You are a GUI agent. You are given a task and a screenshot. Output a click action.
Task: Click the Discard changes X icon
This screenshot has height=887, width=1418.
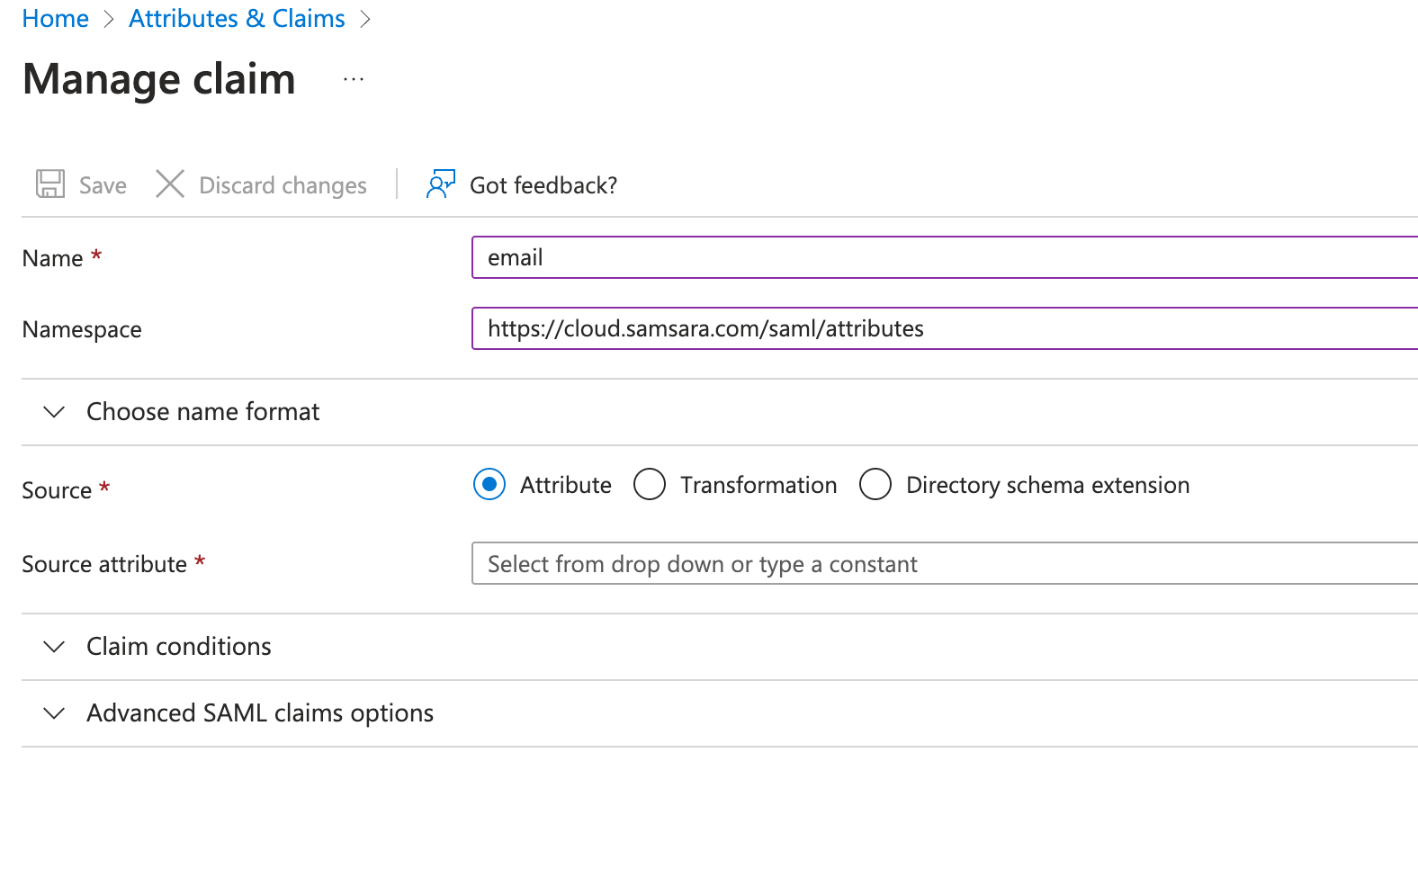(x=170, y=184)
